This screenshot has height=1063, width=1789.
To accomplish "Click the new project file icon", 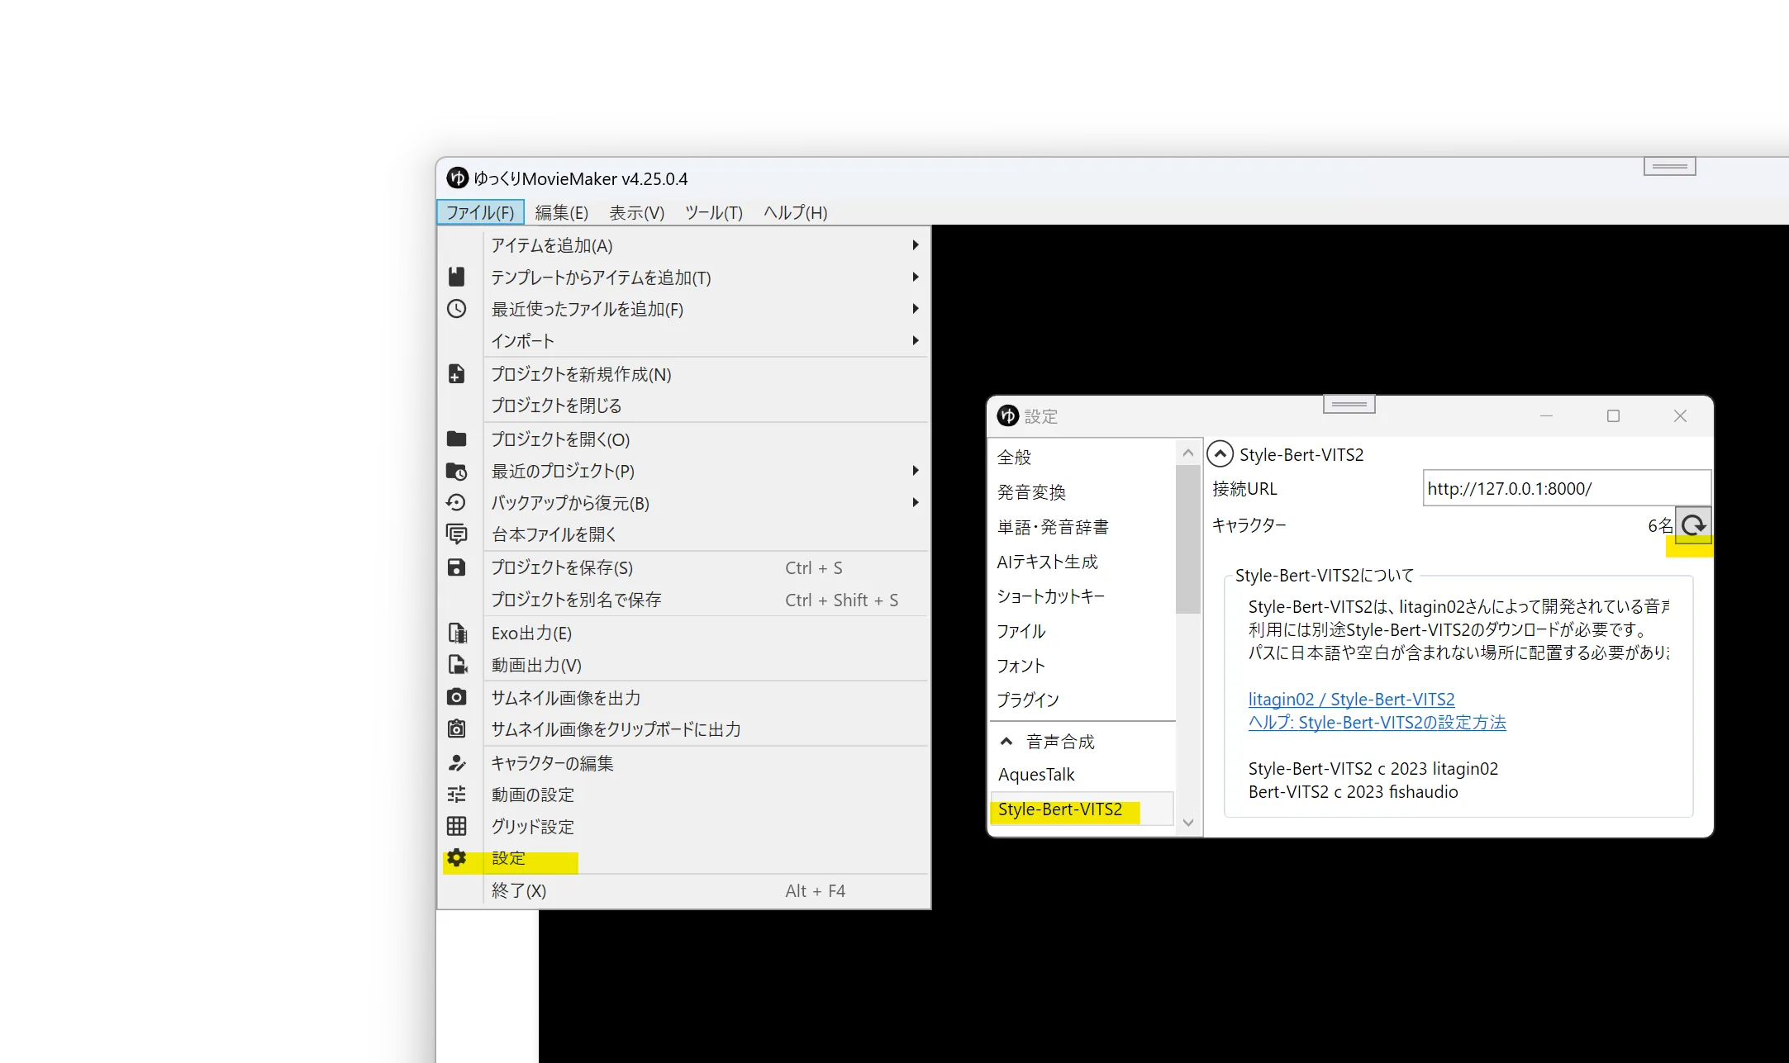I will pos(456,374).
